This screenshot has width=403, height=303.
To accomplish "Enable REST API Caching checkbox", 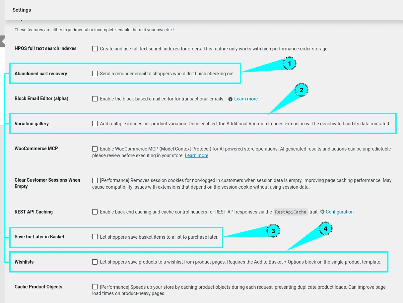I will point(95,212).
